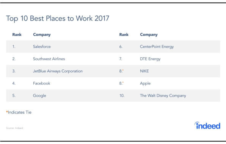Click the Source: Indeed caption
The image size is (226, 144).
click(x=14, y=128)
